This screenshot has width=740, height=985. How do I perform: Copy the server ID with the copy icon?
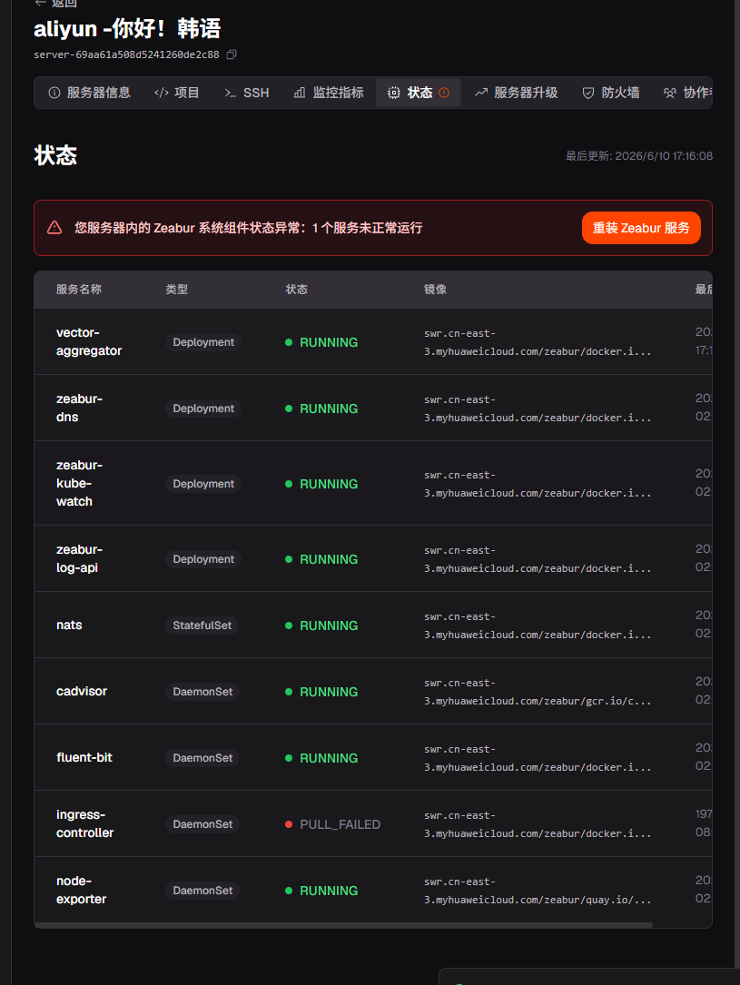232,54
